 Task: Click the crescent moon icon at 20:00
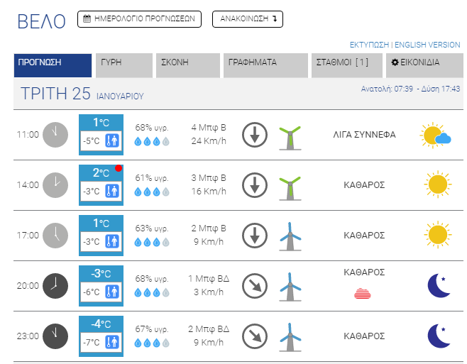(439, 285)
